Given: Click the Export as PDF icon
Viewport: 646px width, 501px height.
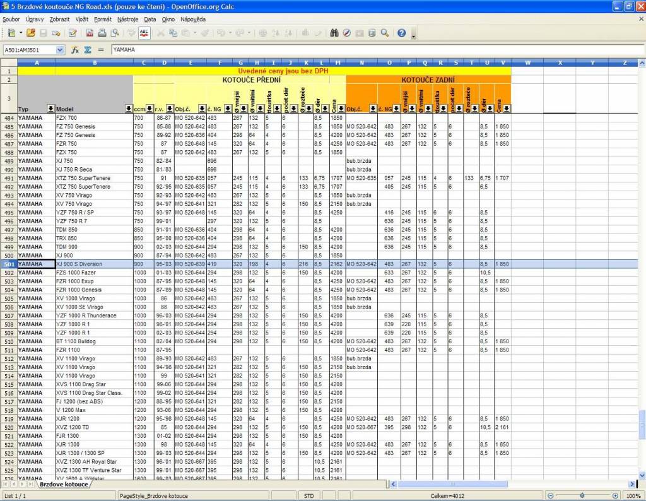Looking at the screenshot, I should click(x=90, y=33).
